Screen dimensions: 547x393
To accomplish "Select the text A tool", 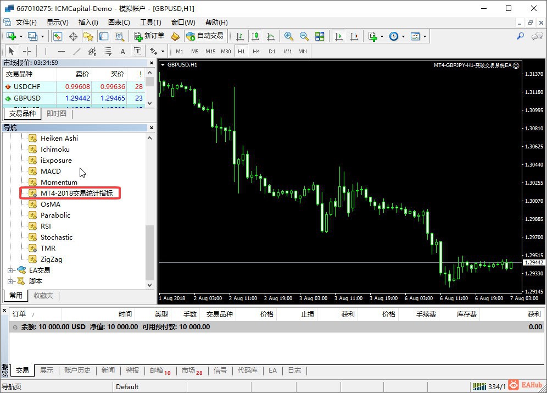I will pyautogui.click(x=122, y=51).
